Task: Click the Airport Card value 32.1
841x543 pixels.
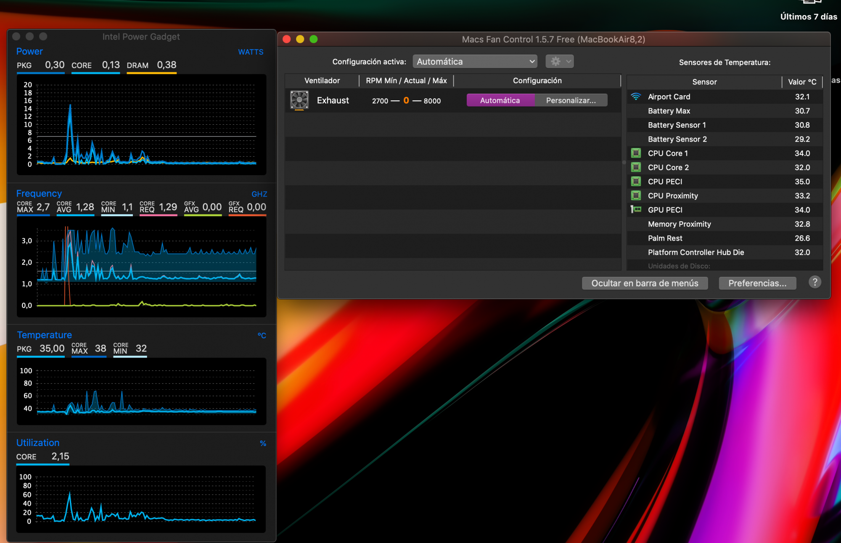Action: 802,97
